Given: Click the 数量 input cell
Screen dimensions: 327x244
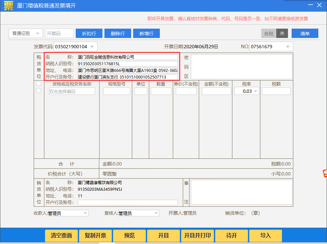Looking at the screenshot, I should click(161, 91).
